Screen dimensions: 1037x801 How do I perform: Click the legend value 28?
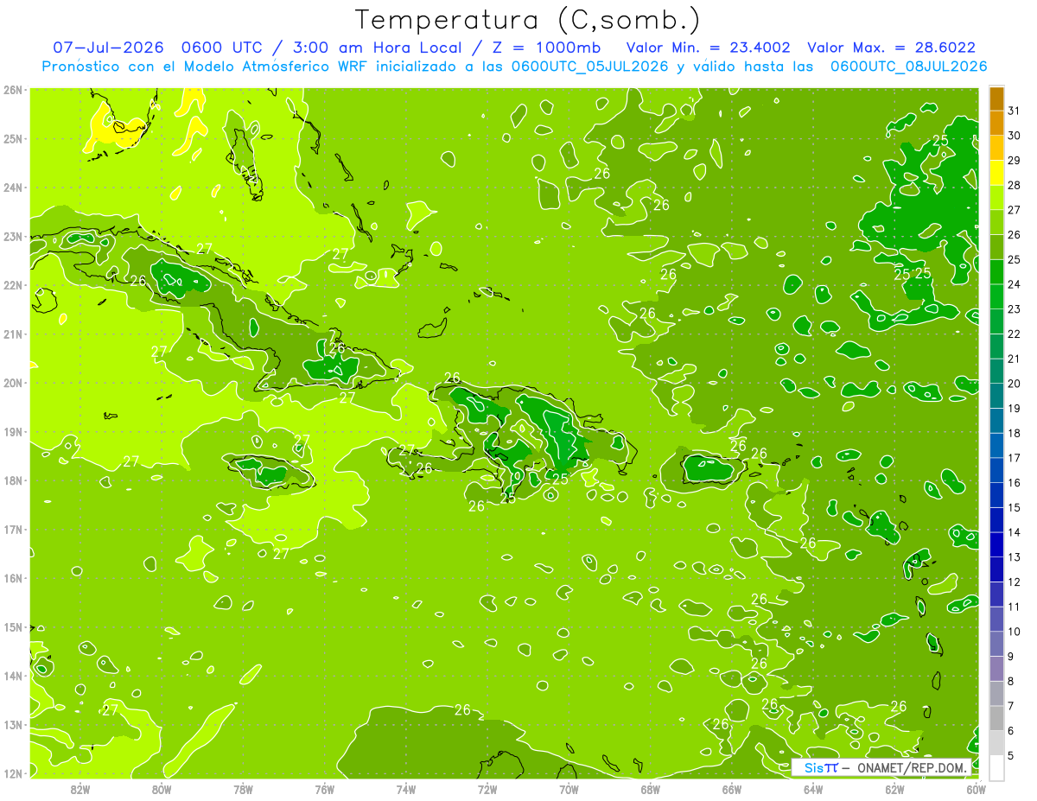tap(1014, 185)
